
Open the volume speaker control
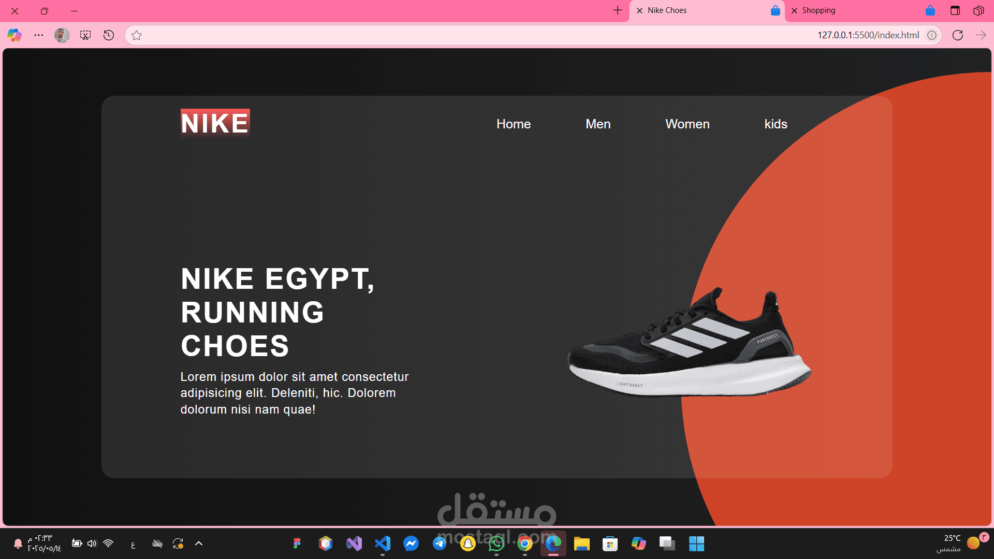coord(92,543)
